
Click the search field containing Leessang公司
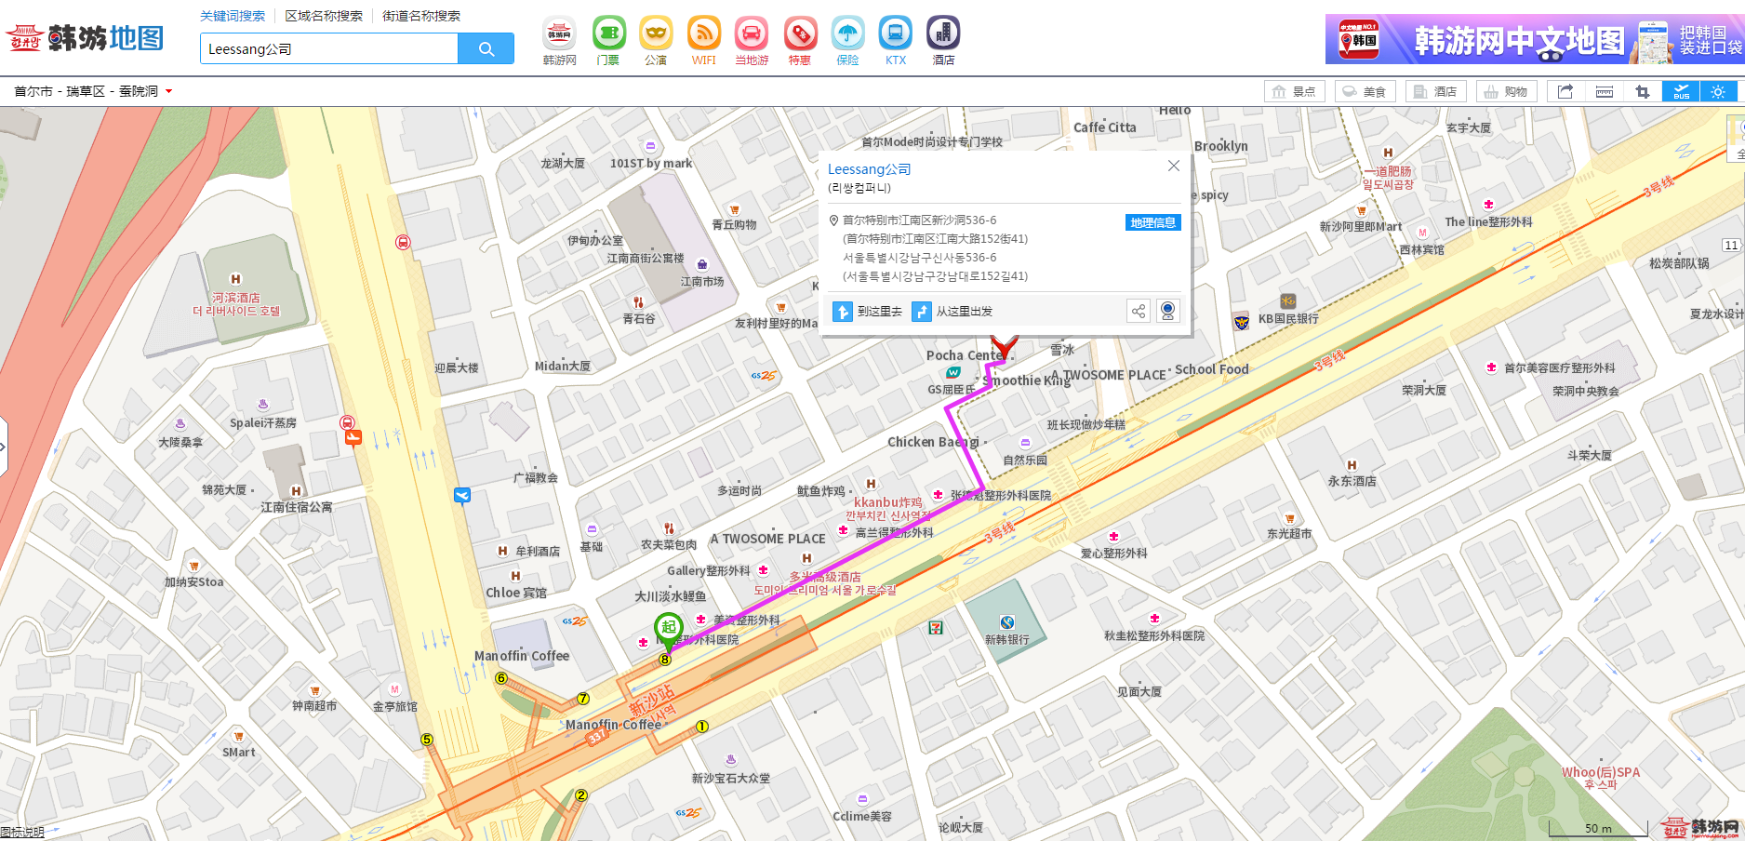click(329, 49)
